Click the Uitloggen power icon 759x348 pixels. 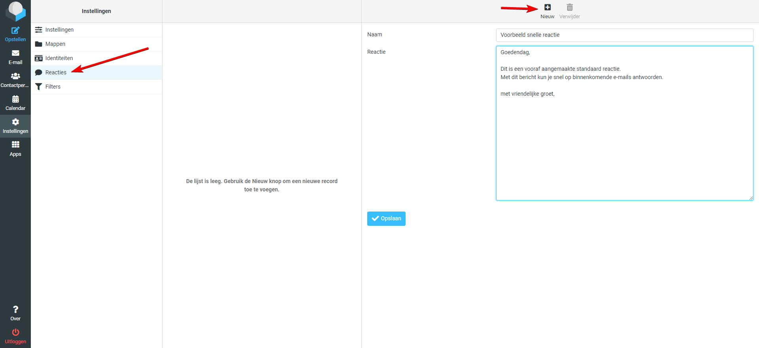15,332
